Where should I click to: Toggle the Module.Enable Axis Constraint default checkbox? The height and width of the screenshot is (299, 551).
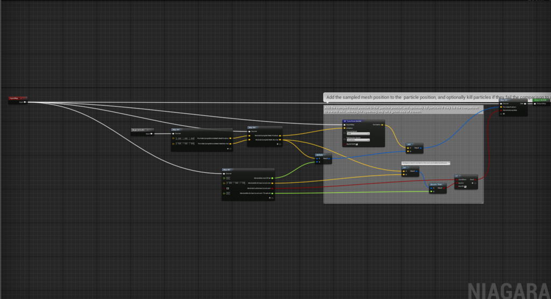228,188
